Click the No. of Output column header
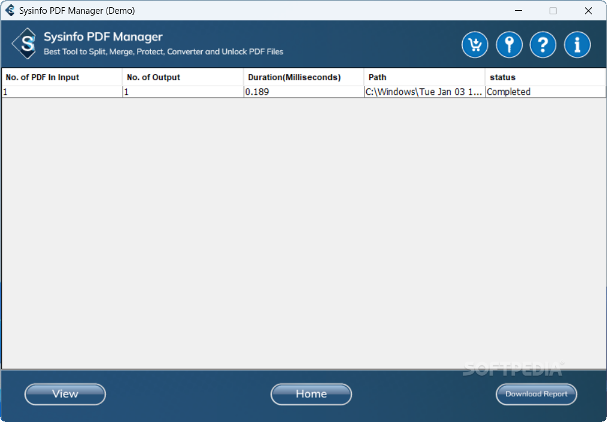The width and height of the screenshot is (607, 422). 183,77
